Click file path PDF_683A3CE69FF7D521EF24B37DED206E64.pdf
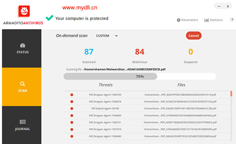The height and width of the screenshot is (144, 236). [180, 136]
